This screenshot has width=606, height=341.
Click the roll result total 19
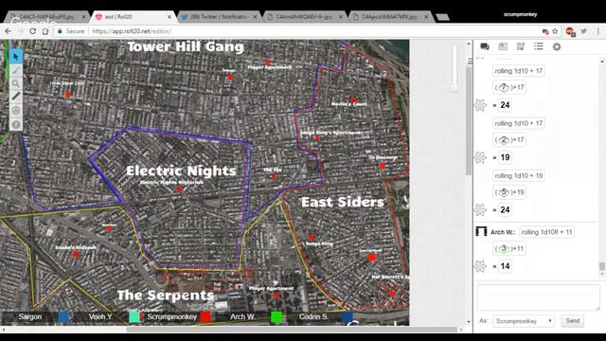coord(505,157)
